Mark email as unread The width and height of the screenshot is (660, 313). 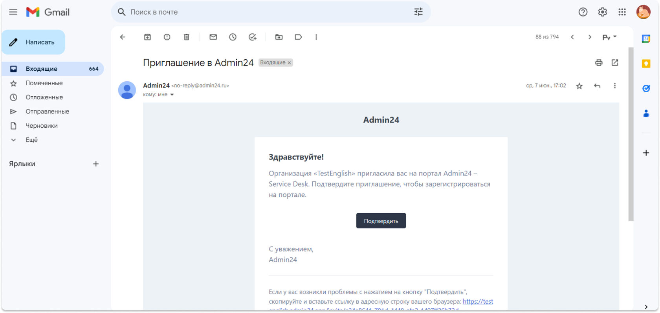pos(213,37)
